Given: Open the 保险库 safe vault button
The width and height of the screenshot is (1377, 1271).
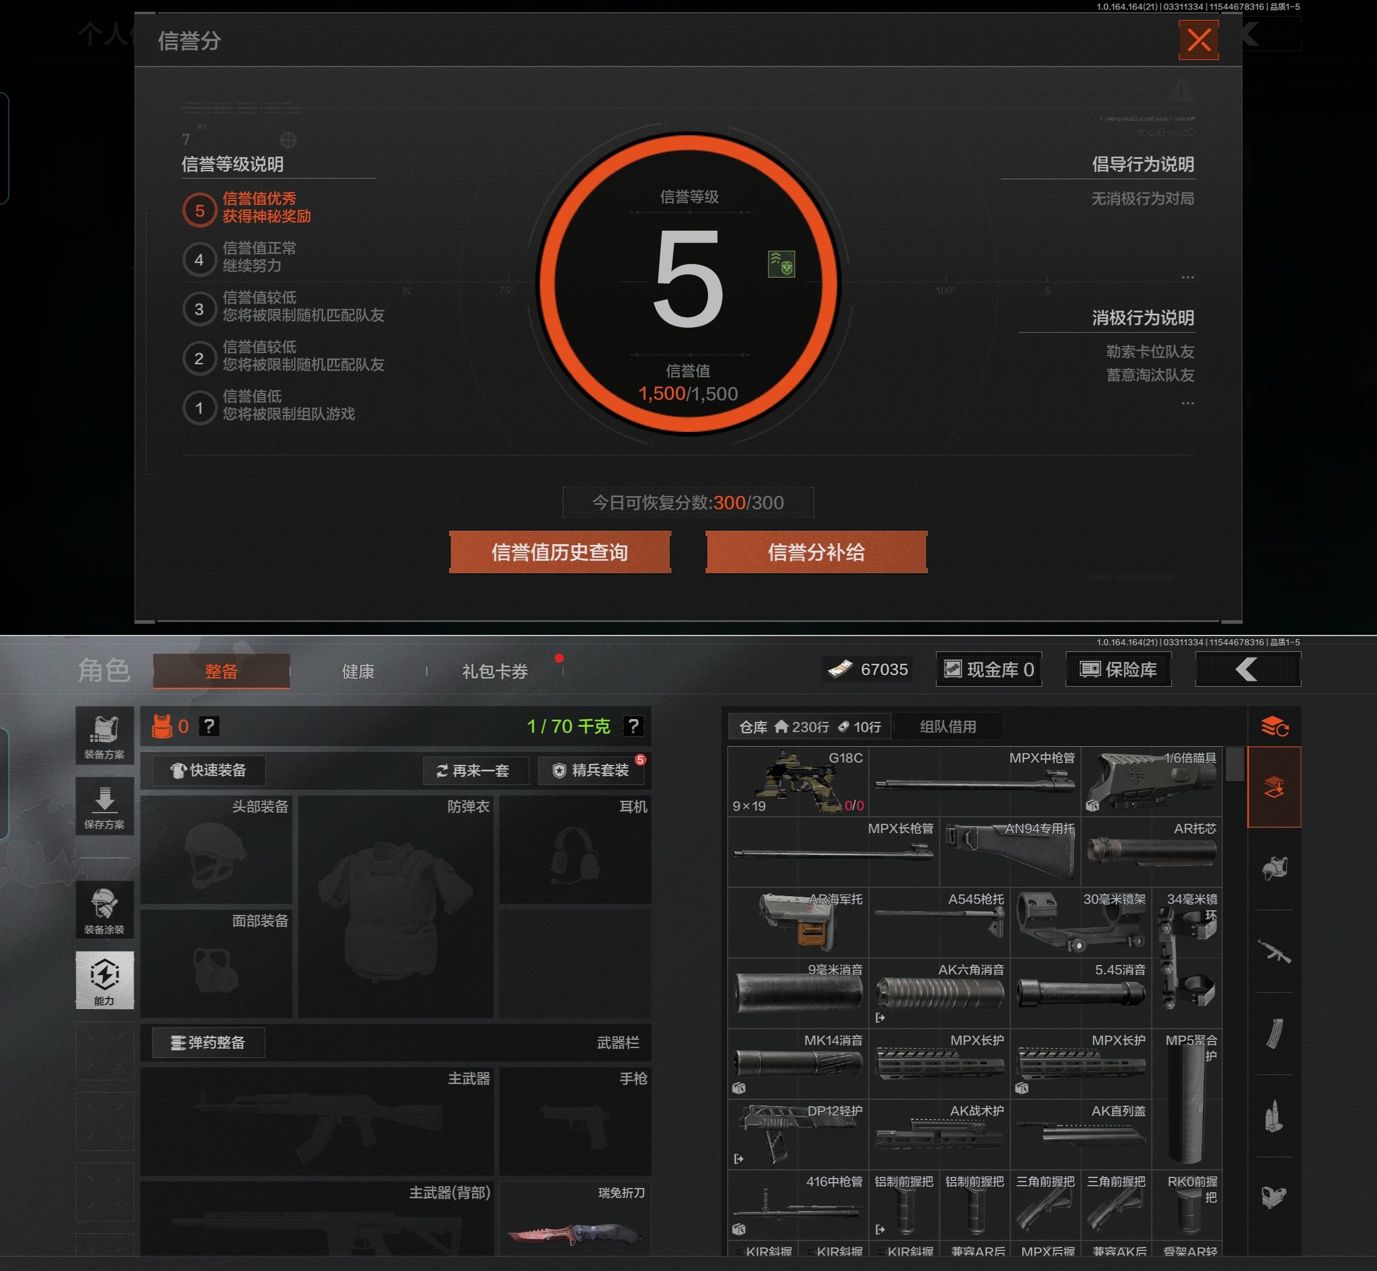Looking at the screenshot, I should click(x=1119, y=669).
